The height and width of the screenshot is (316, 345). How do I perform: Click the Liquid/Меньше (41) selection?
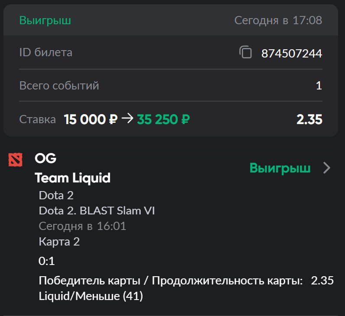click(91, 296)
